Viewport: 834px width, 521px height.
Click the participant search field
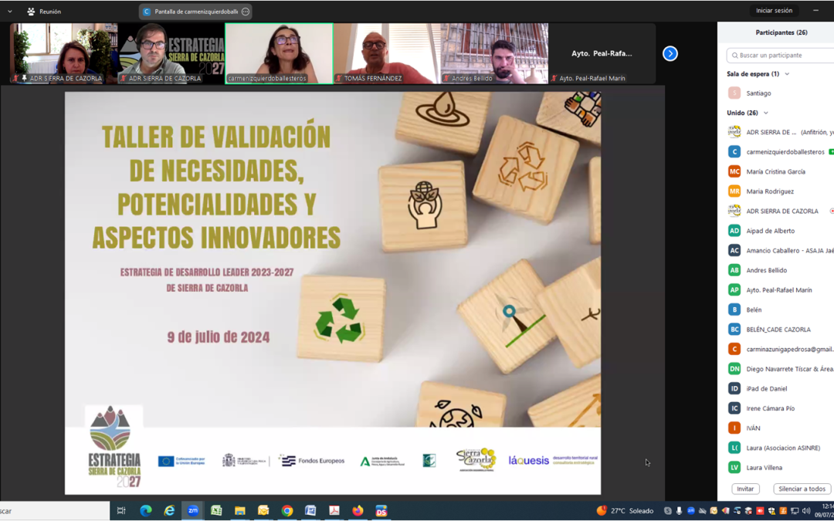pos(781,56)
